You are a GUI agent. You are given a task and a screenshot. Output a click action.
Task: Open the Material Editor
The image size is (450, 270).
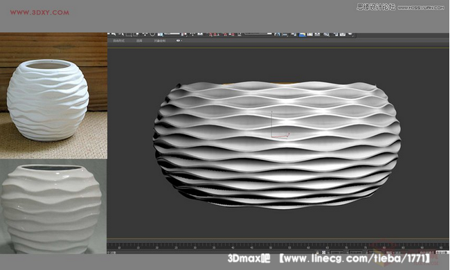(326, 35)
